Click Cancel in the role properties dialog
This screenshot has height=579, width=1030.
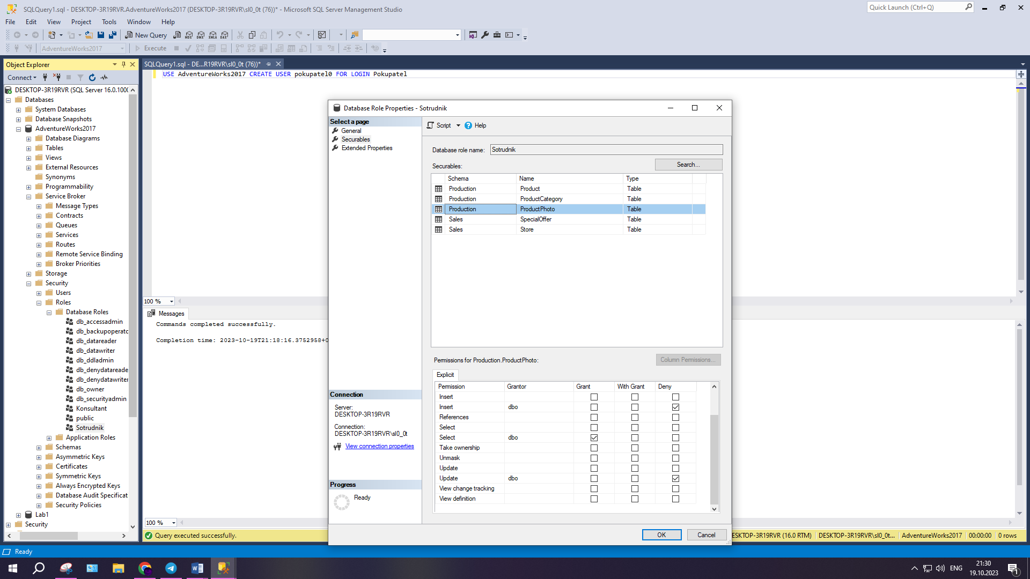tap(707, 535)
